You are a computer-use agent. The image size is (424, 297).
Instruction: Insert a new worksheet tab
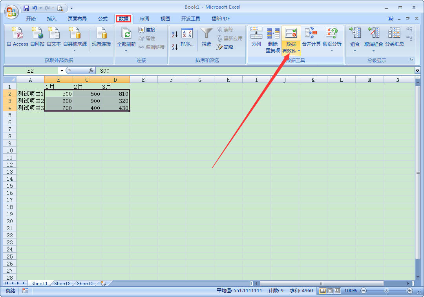103,283
